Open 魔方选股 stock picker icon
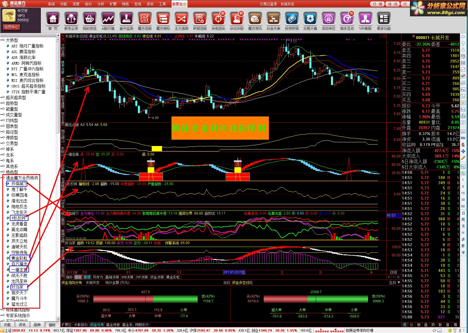The height and width of the screenshot is (333, 468). click(145, 19)
